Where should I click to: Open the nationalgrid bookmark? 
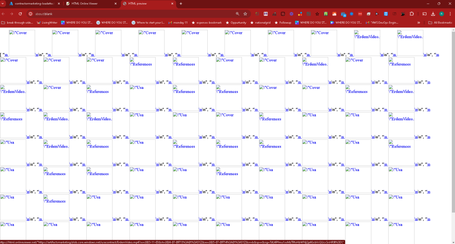point(260,22)
